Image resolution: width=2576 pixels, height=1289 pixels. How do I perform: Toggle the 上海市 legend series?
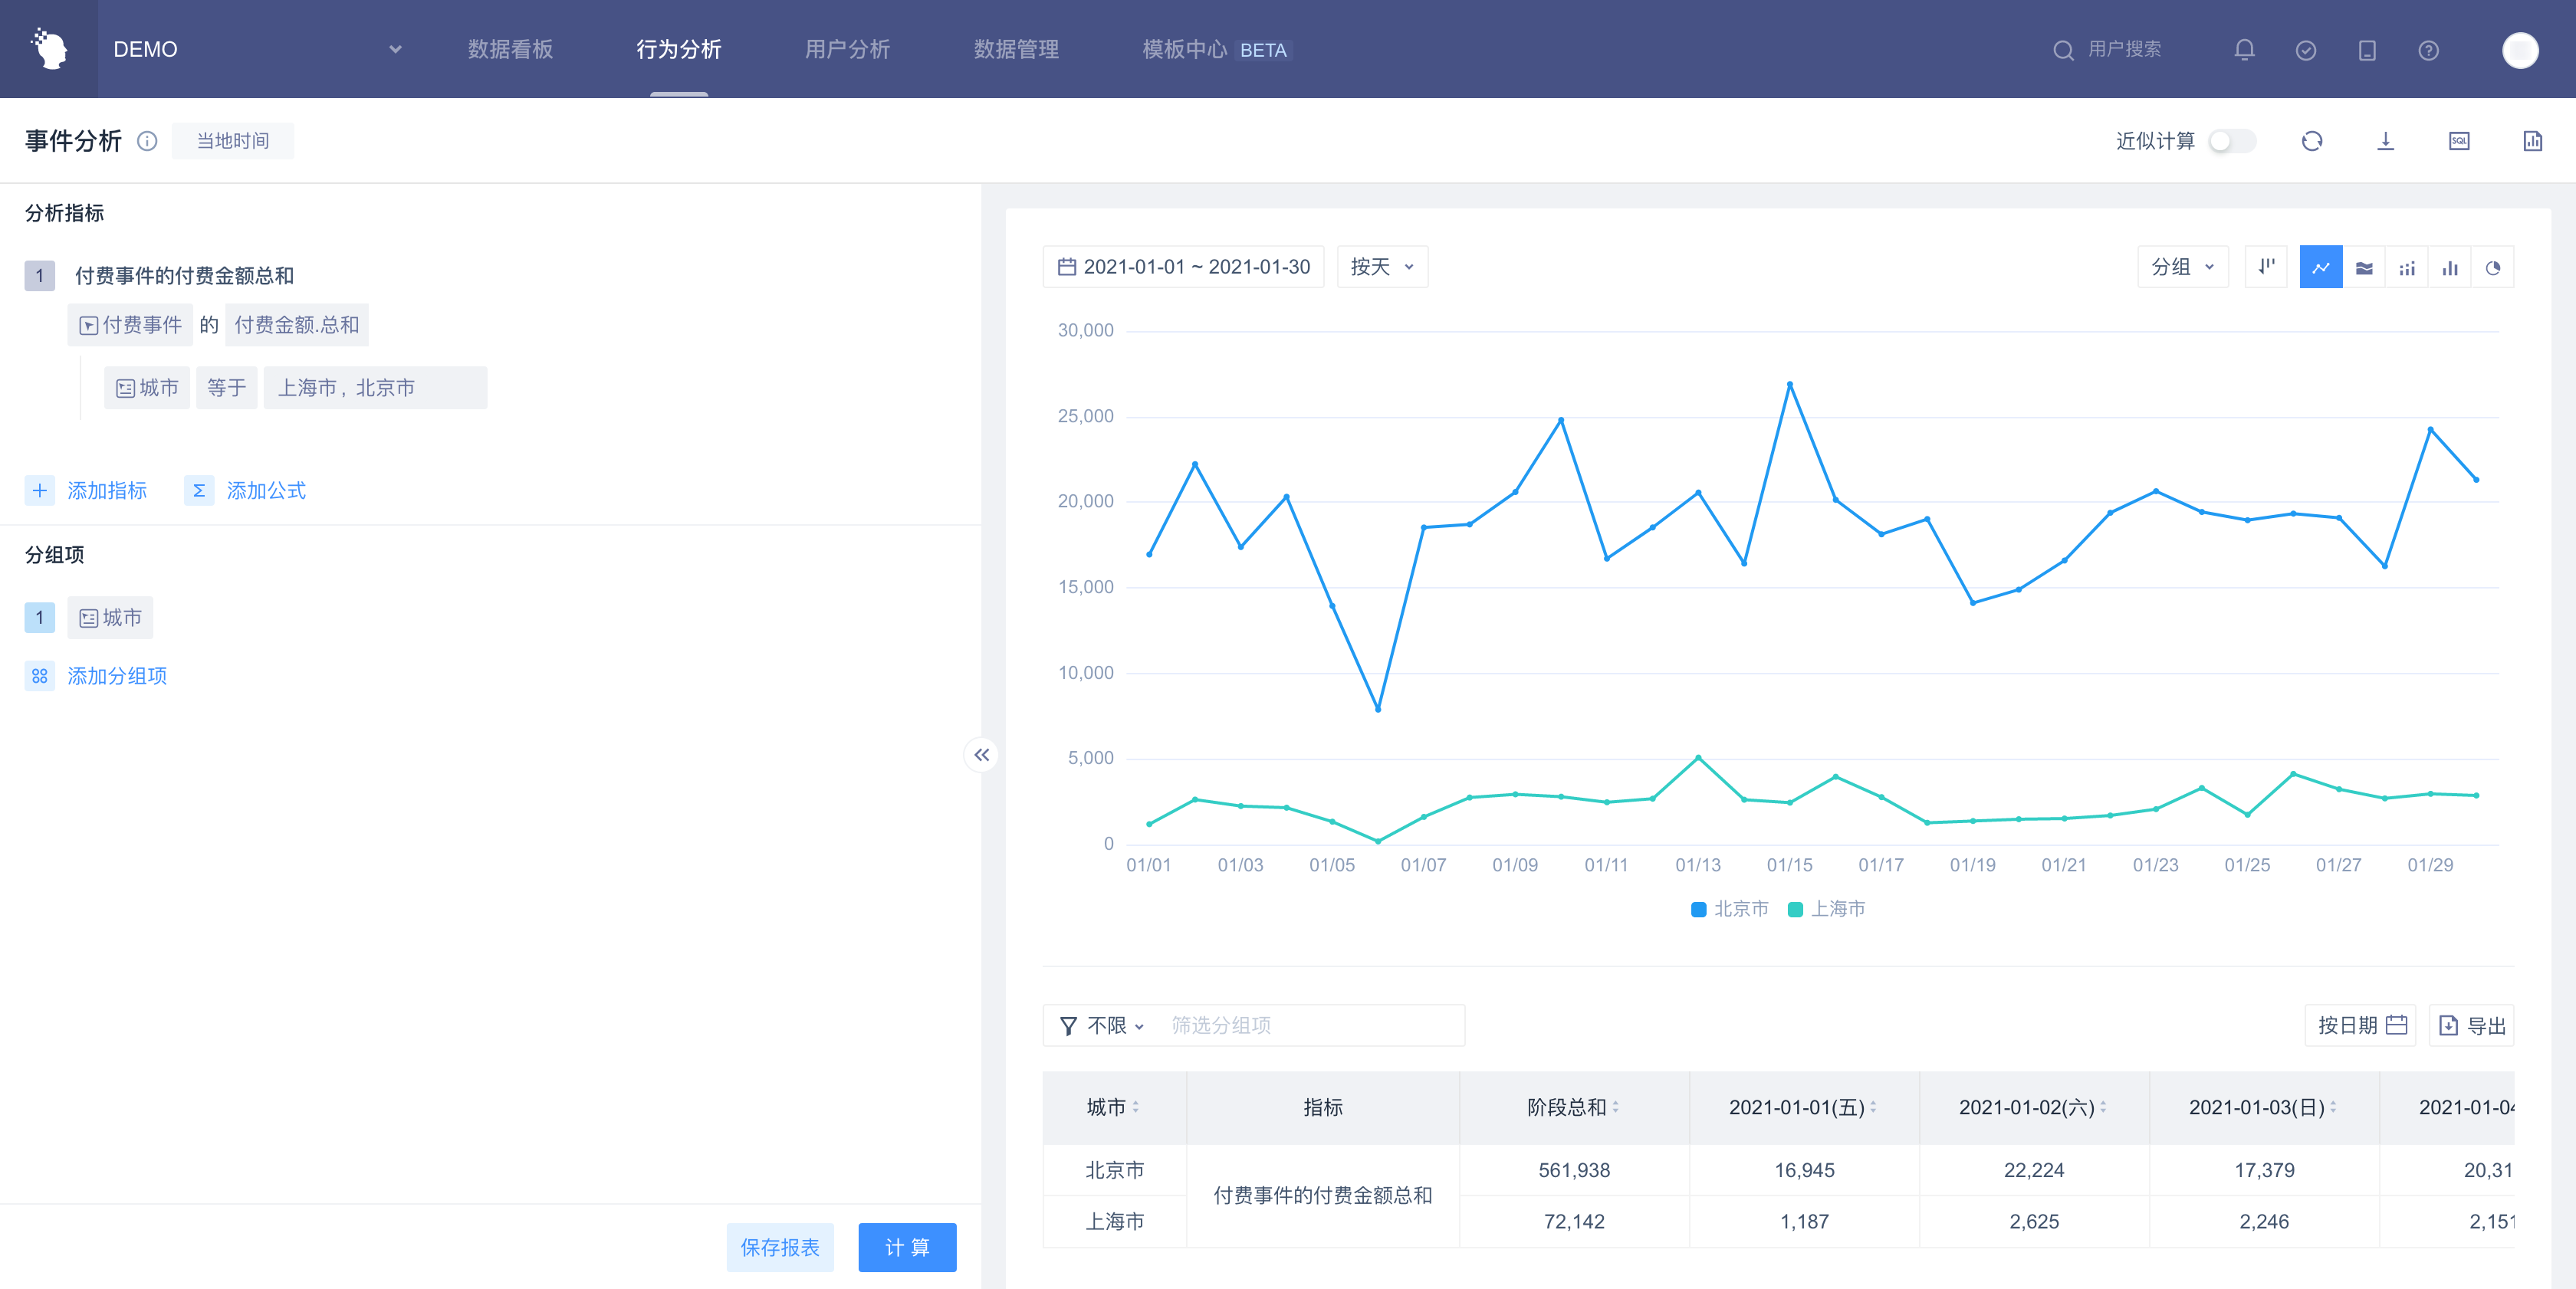1827,908
